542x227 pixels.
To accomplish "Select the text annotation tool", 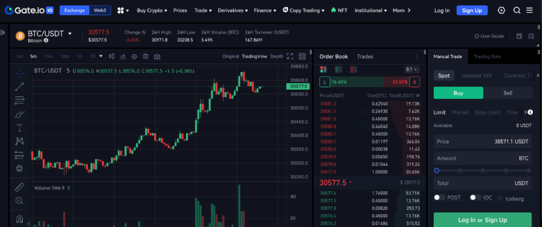I will tap(20, 128).
